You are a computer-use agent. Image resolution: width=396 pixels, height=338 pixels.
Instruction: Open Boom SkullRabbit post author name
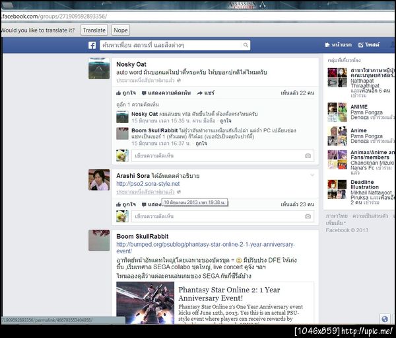(143, 237)
